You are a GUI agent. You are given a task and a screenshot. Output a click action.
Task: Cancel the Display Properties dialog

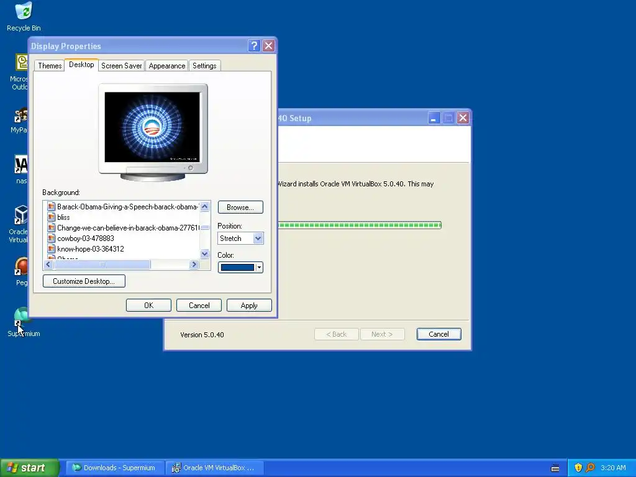(199, 306)
